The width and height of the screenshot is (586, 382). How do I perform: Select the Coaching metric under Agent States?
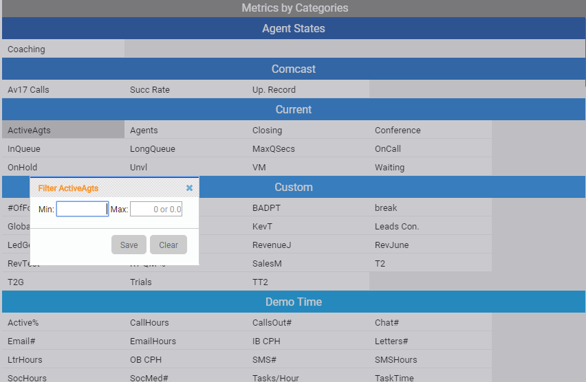pyautogui.click(x=63, y=49)
